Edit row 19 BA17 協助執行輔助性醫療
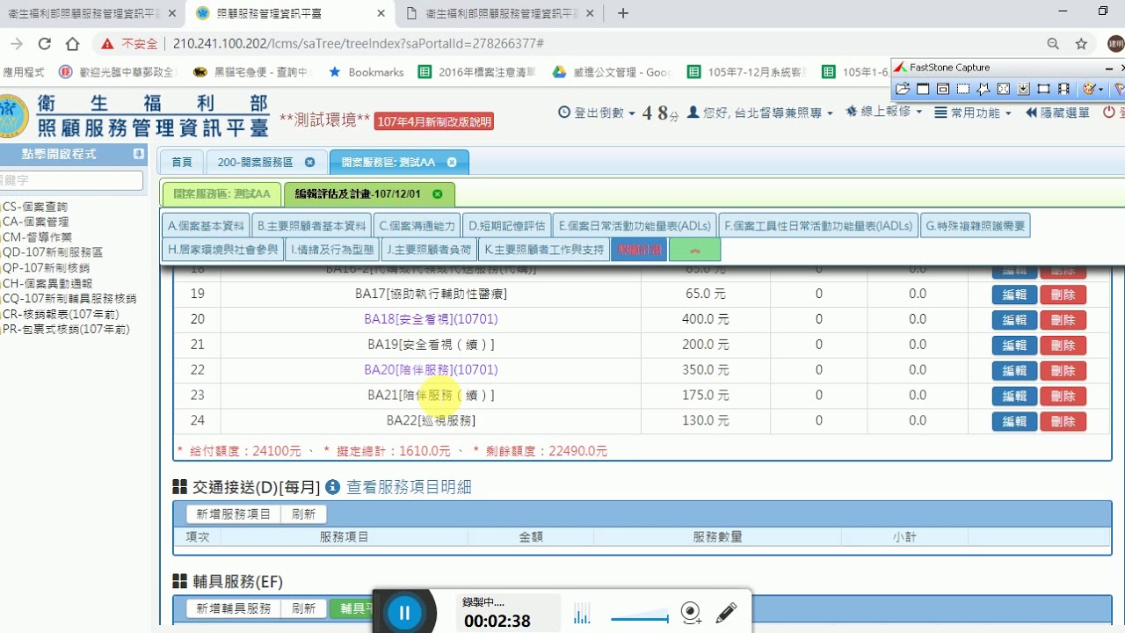 click(x=1014, y=295)
